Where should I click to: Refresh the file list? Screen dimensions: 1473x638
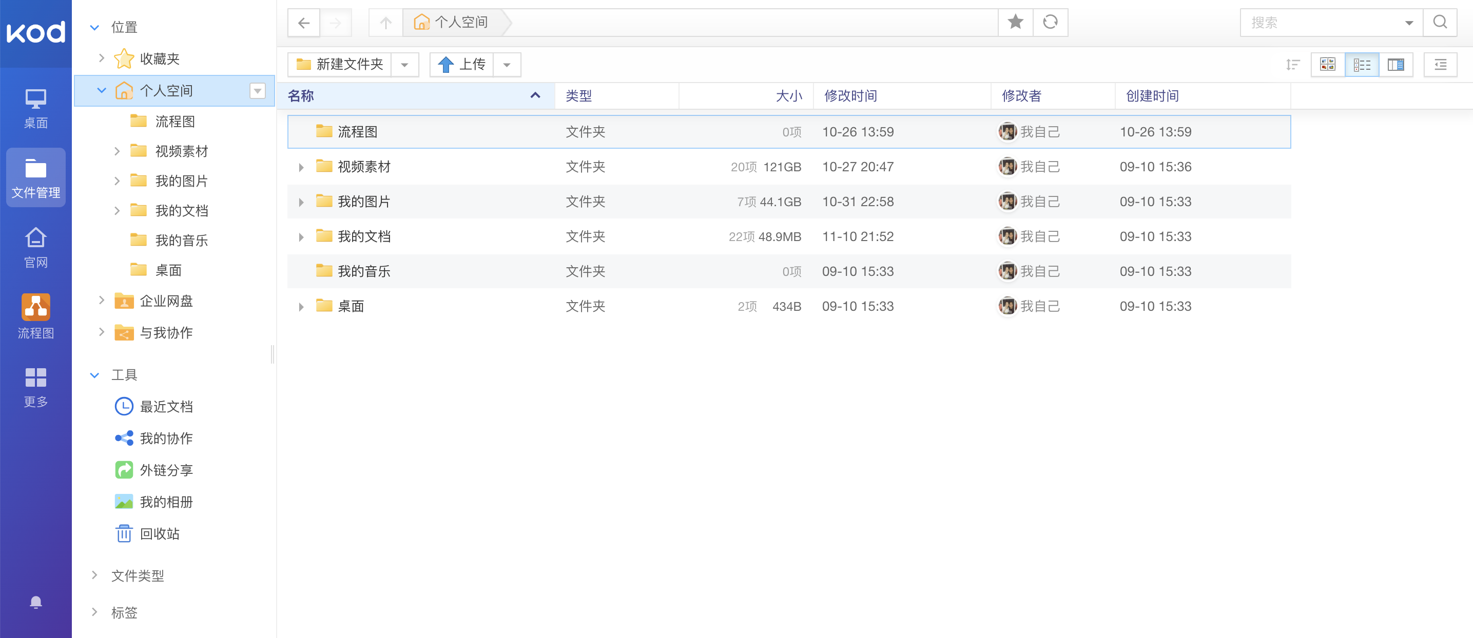point(1051,22)
